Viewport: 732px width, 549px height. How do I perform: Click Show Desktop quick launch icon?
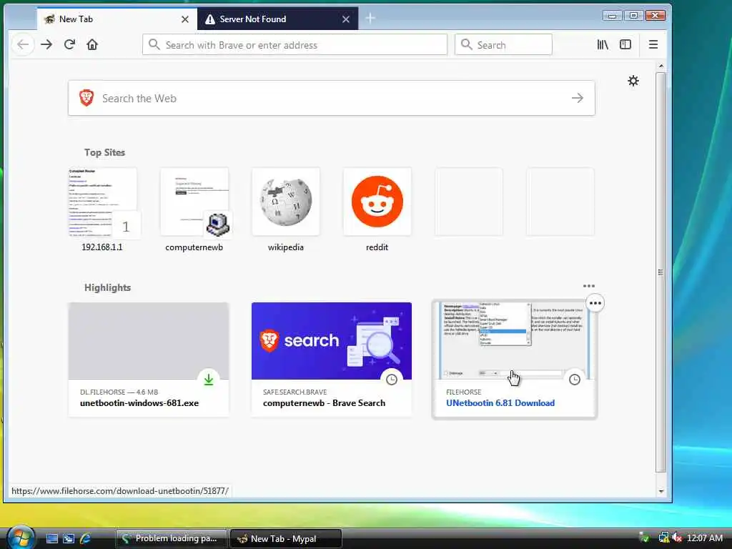pyautogui.click(x=51, y=538)
